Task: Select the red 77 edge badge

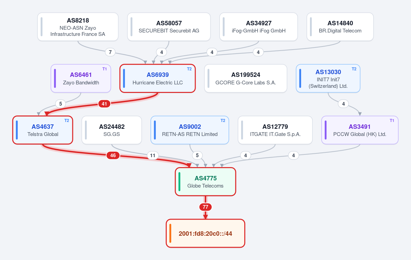Action: point(206,207)
